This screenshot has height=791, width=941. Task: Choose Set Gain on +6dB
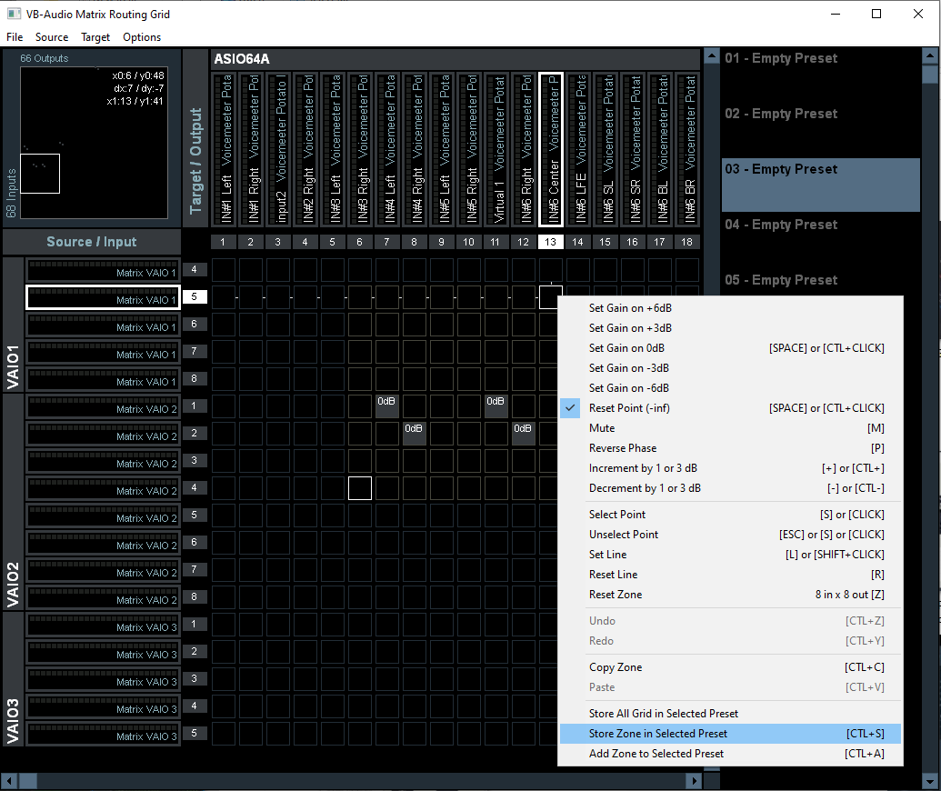click(x=630, y=308)
